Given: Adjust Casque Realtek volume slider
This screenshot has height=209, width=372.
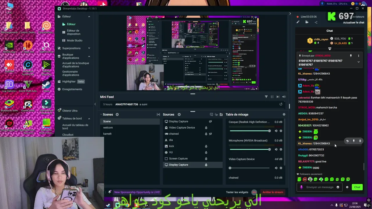Looking at the screenshot, I should pyautogui.click(x=250, y=131).
